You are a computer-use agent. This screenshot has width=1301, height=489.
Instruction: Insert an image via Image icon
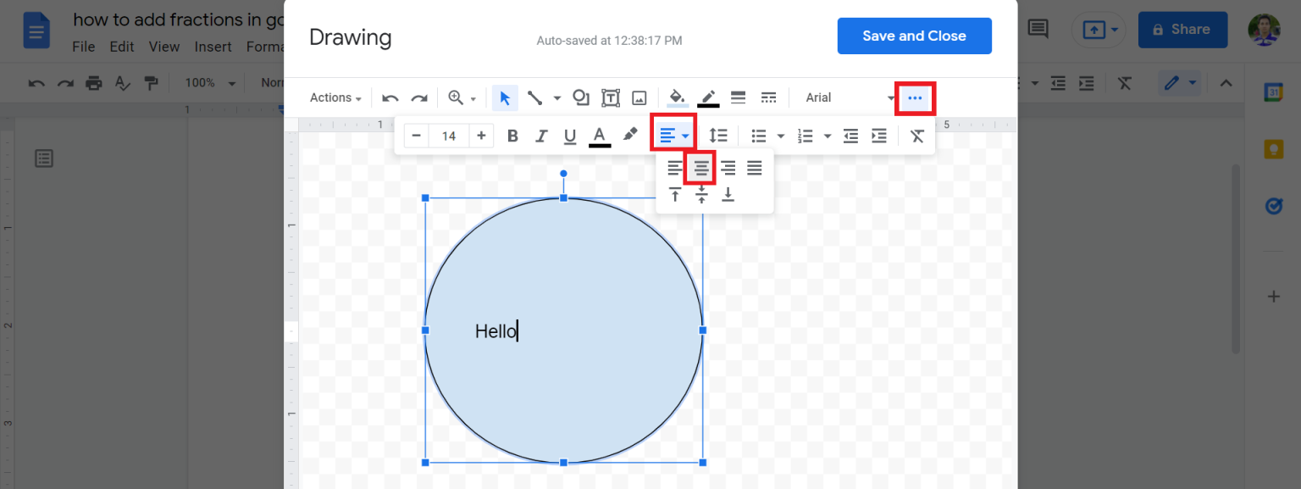pos(639,97)
